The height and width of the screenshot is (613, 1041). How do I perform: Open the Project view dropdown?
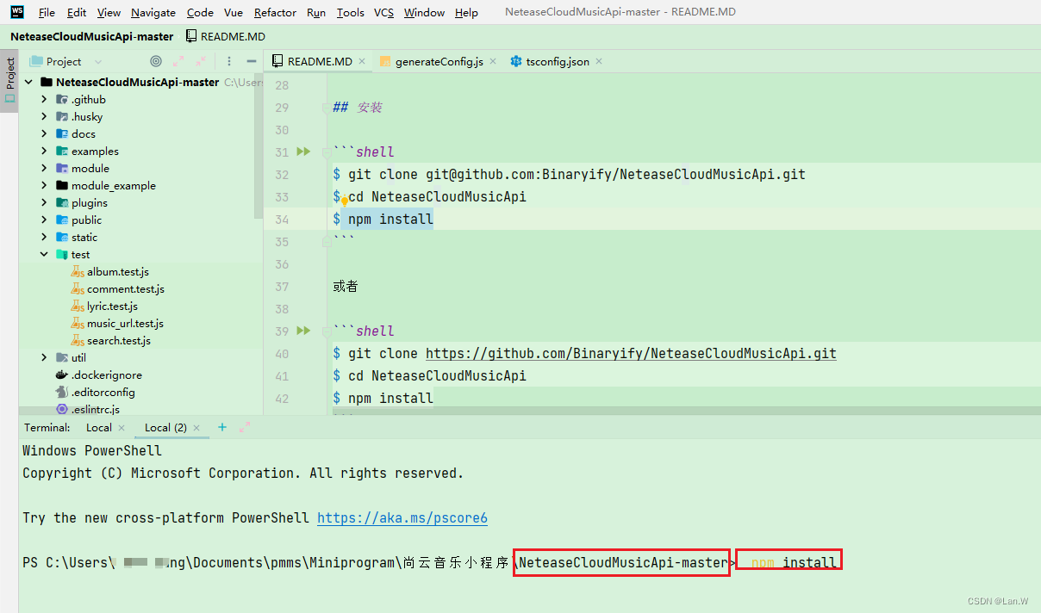click(x=65, y=61)
